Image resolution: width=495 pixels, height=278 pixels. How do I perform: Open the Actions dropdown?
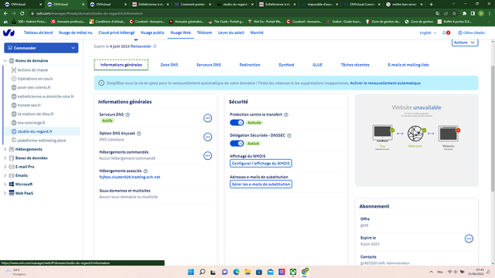[x=465, y=42]
